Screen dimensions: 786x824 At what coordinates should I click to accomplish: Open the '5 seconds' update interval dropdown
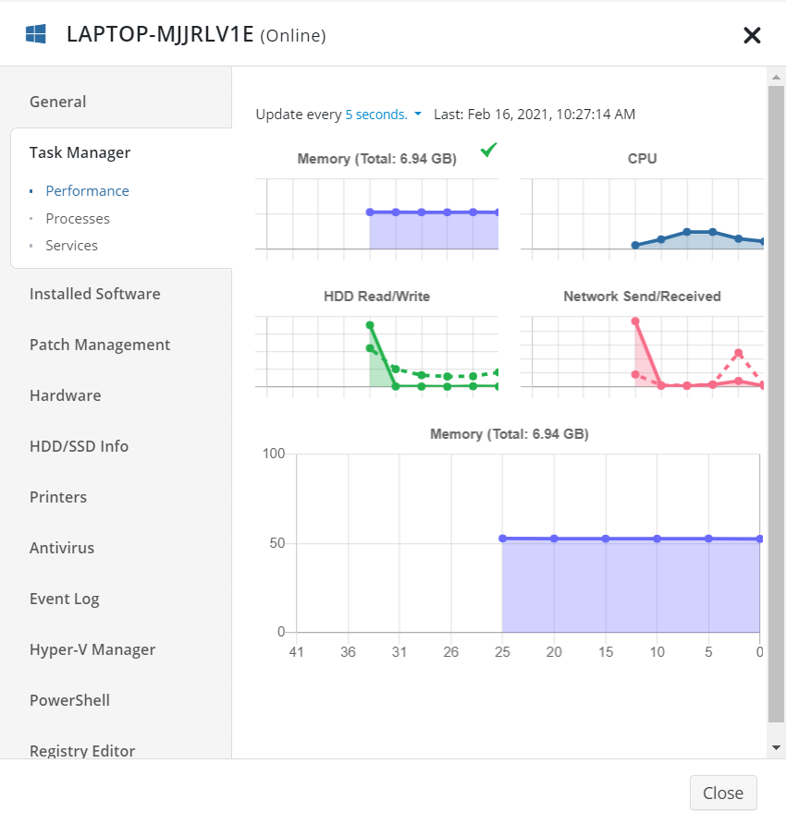pyautogui.click(x=379, y=115)
